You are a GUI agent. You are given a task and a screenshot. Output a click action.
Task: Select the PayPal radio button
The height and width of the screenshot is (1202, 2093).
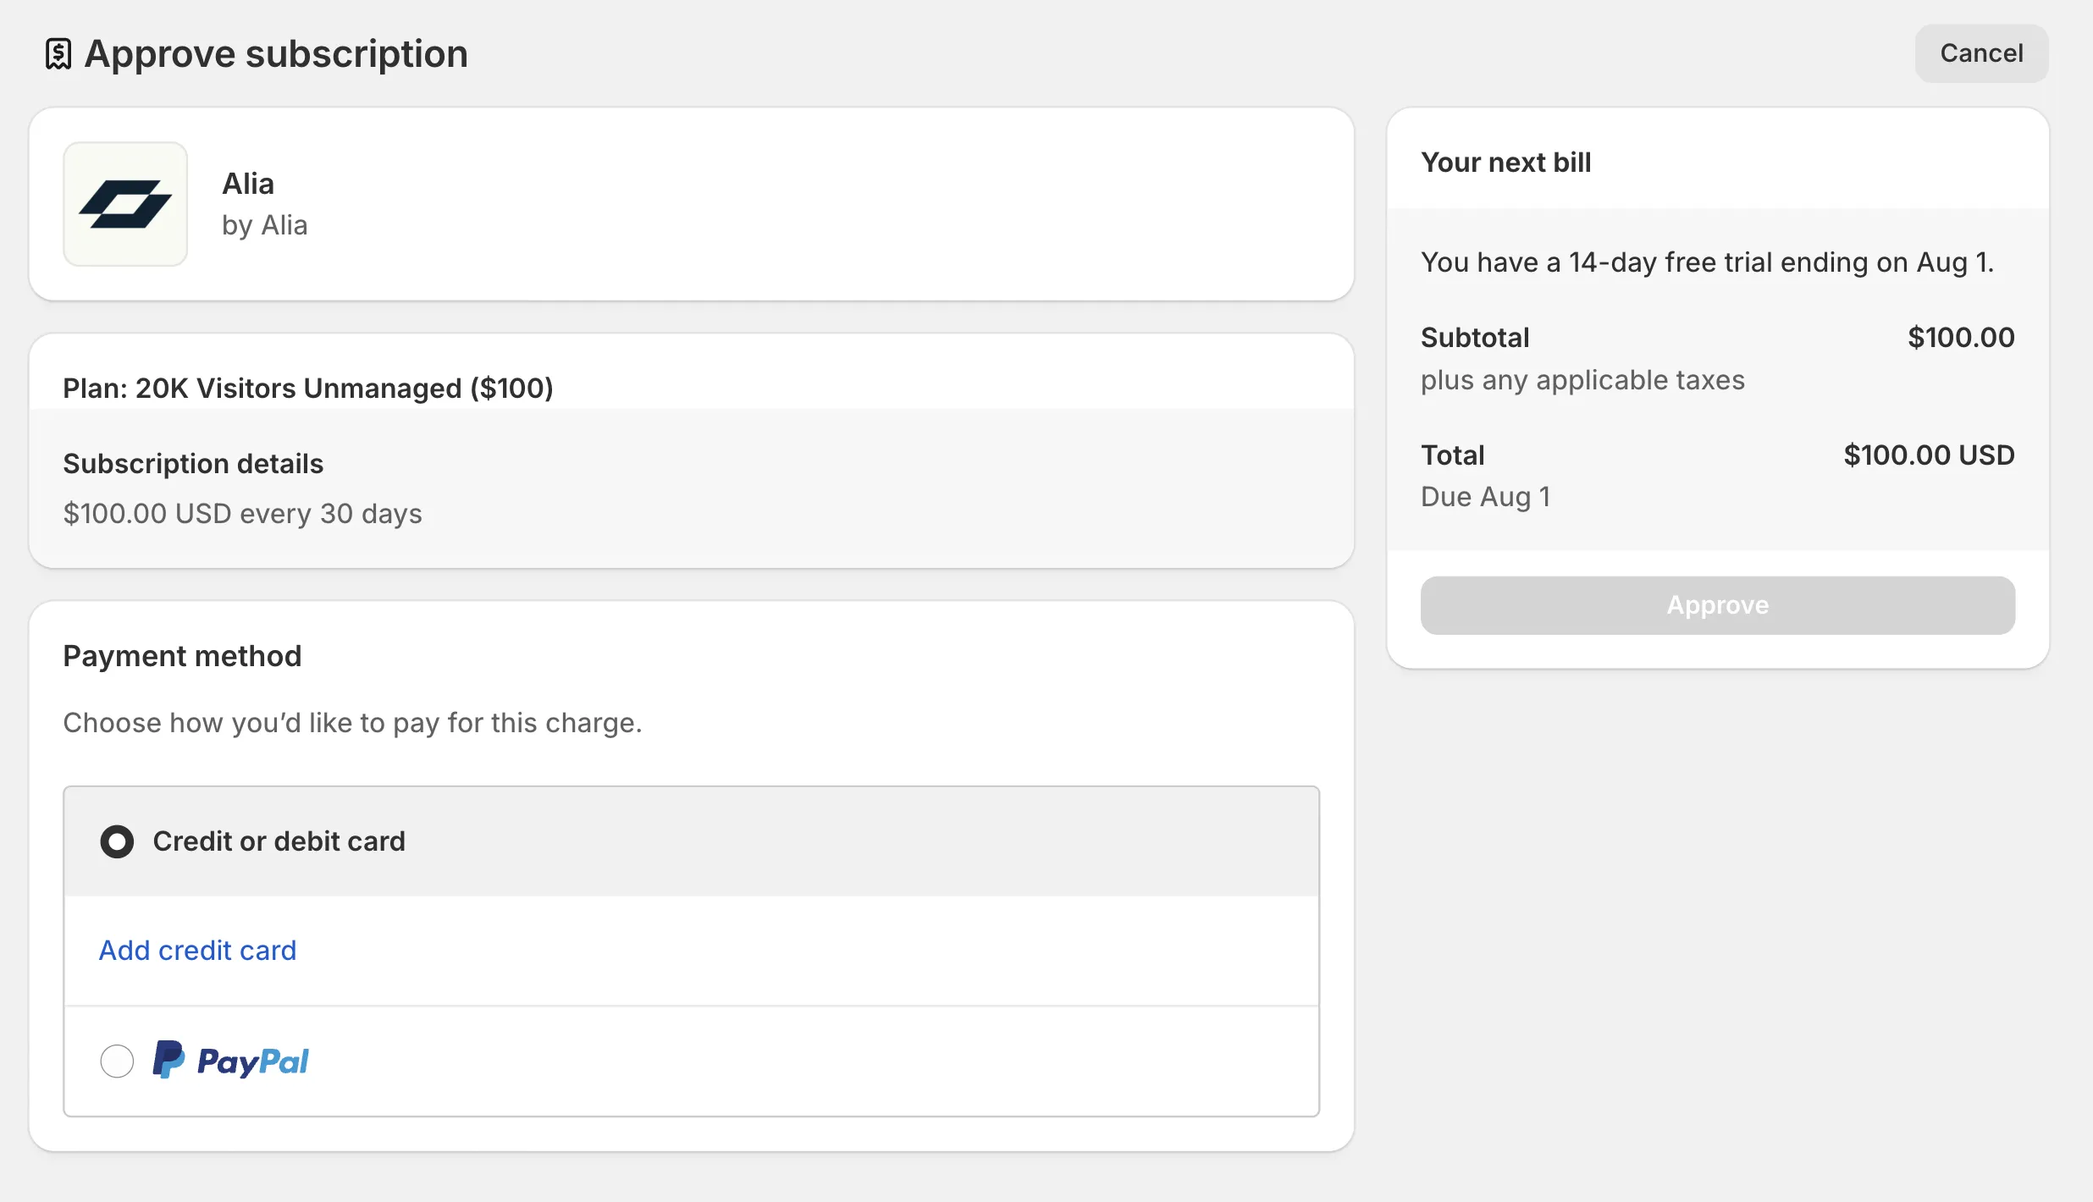[x=117, y=1061]
